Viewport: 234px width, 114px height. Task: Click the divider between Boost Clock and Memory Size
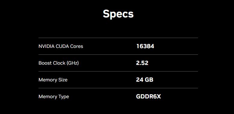coord(118,72)
